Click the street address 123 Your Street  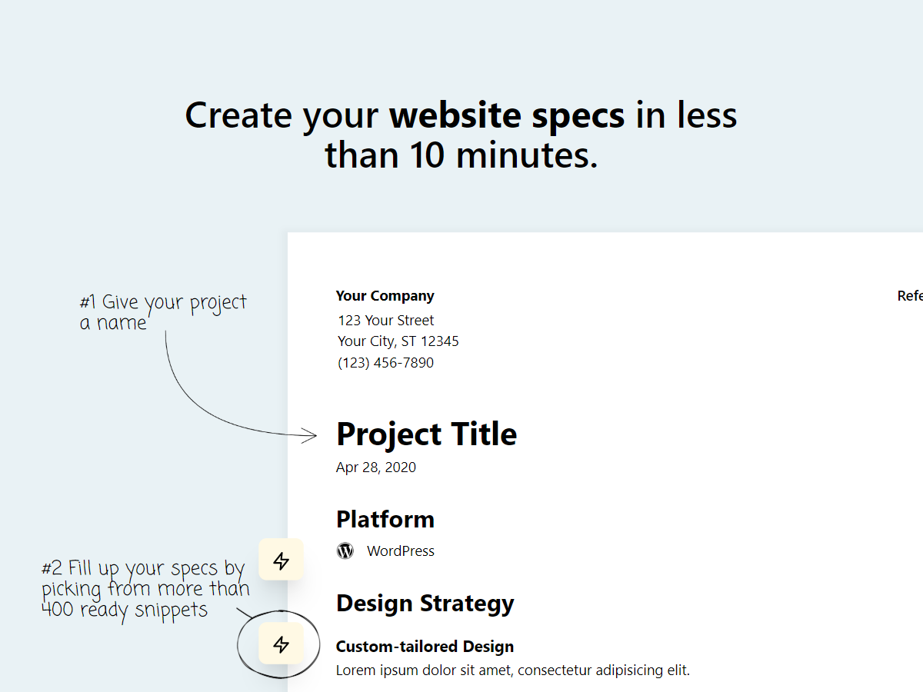click(385, 320)
